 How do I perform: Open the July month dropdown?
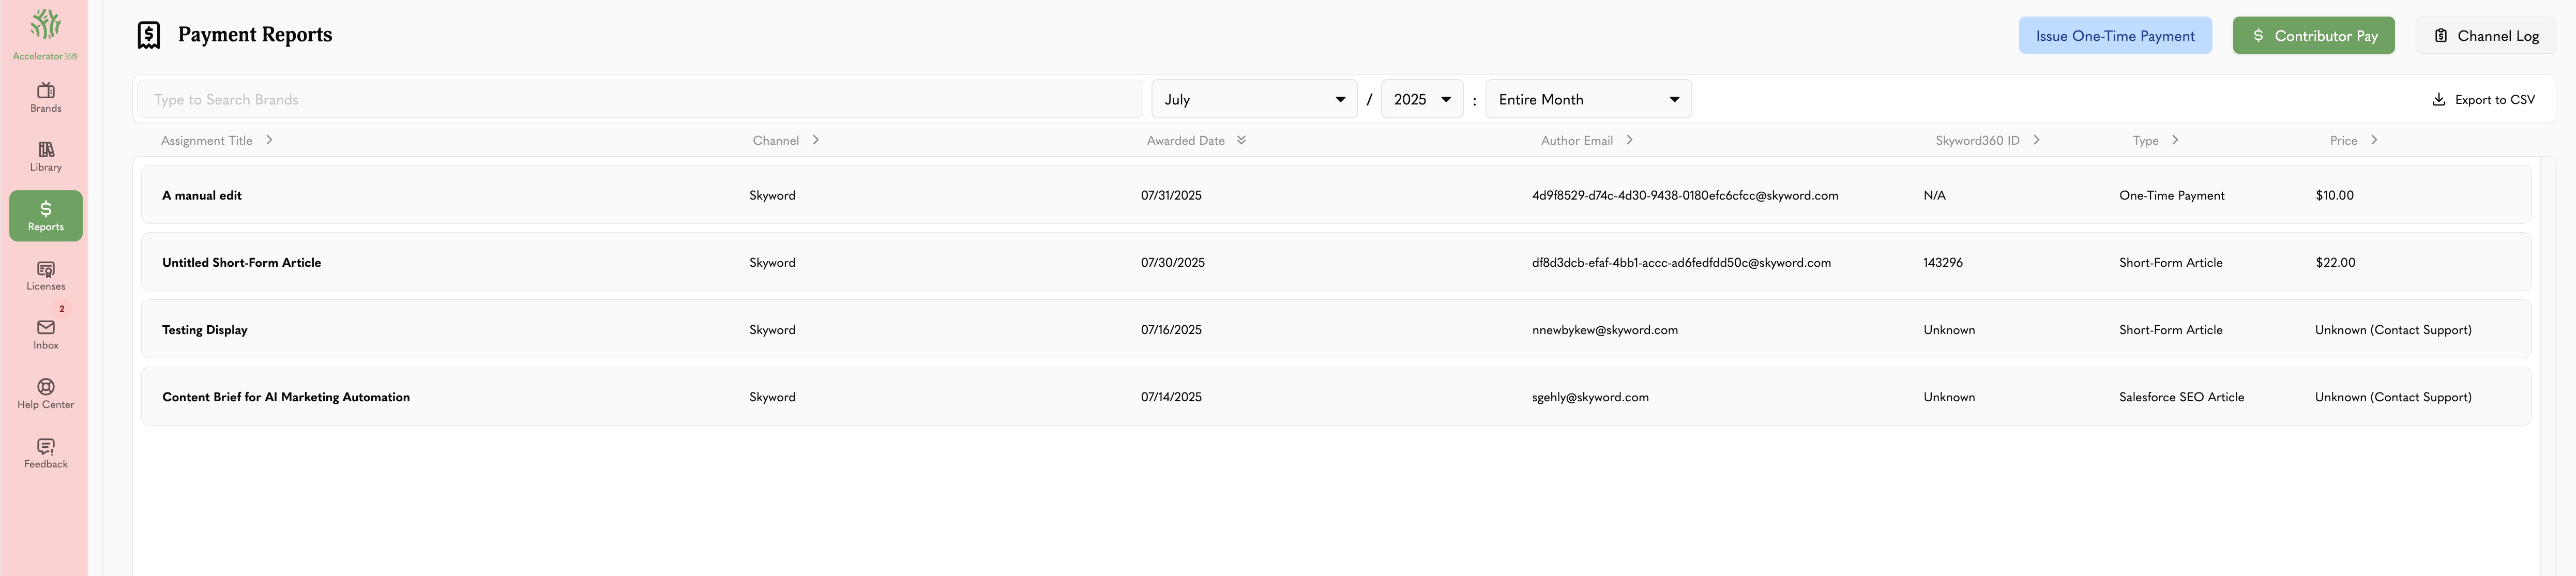click(x=1254, y=99)
